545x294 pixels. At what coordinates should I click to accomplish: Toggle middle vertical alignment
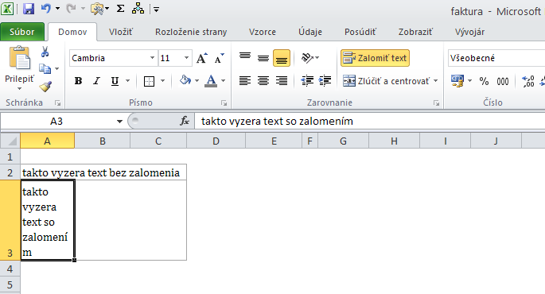pyautogui.click(x=263, y=58)
